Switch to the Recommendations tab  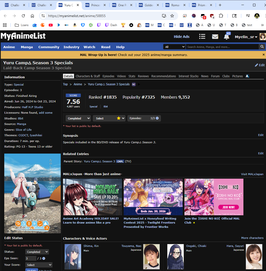164,76
